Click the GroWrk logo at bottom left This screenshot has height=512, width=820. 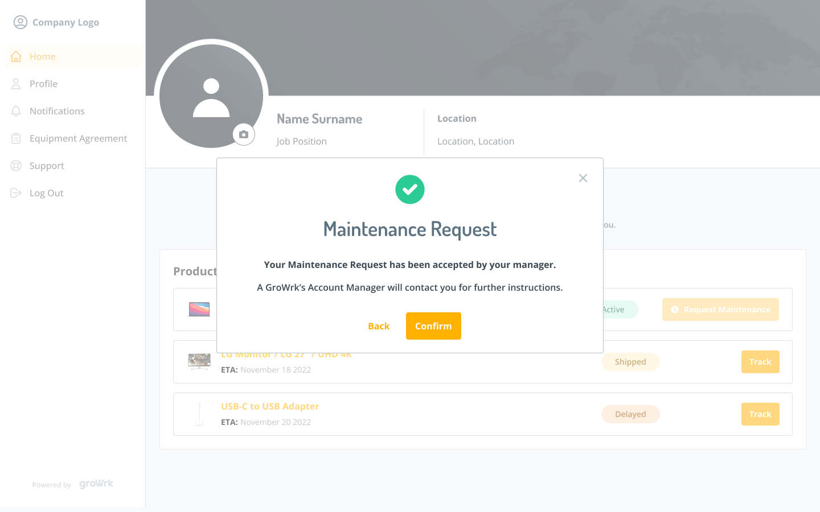96,483
